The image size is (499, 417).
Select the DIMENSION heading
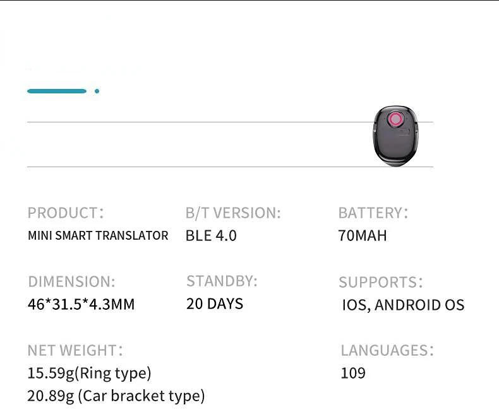coord(71,281)
